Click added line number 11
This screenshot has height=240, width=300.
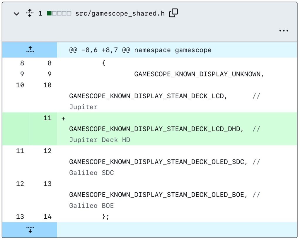(47, 118)
